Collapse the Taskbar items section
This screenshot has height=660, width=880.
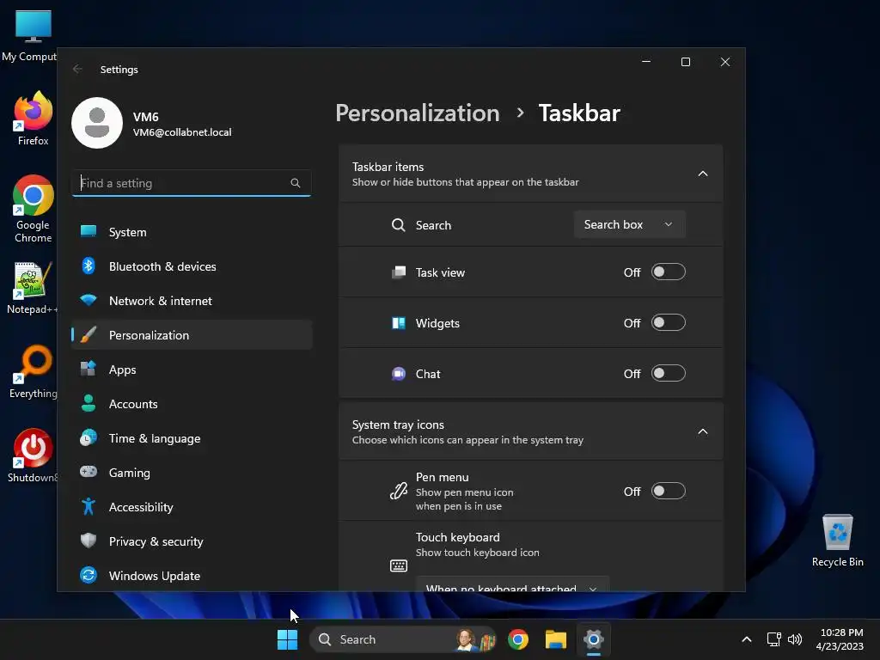[703, 174]
